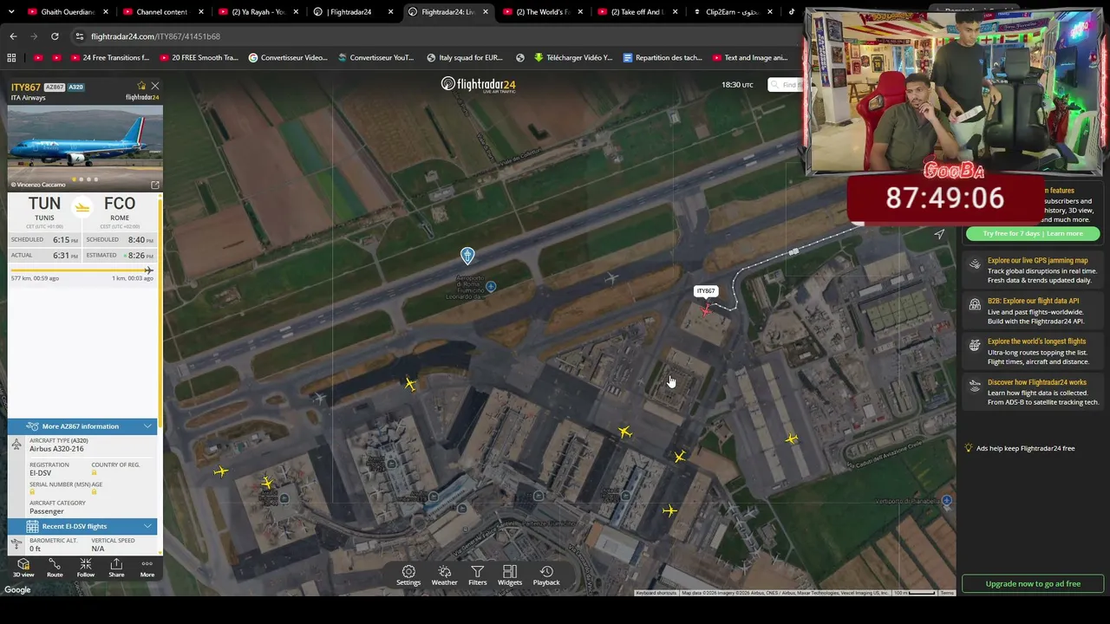Click the blue Fiumicino airport pin
The image size is (1110, 624).
click(x=467, y=255)
